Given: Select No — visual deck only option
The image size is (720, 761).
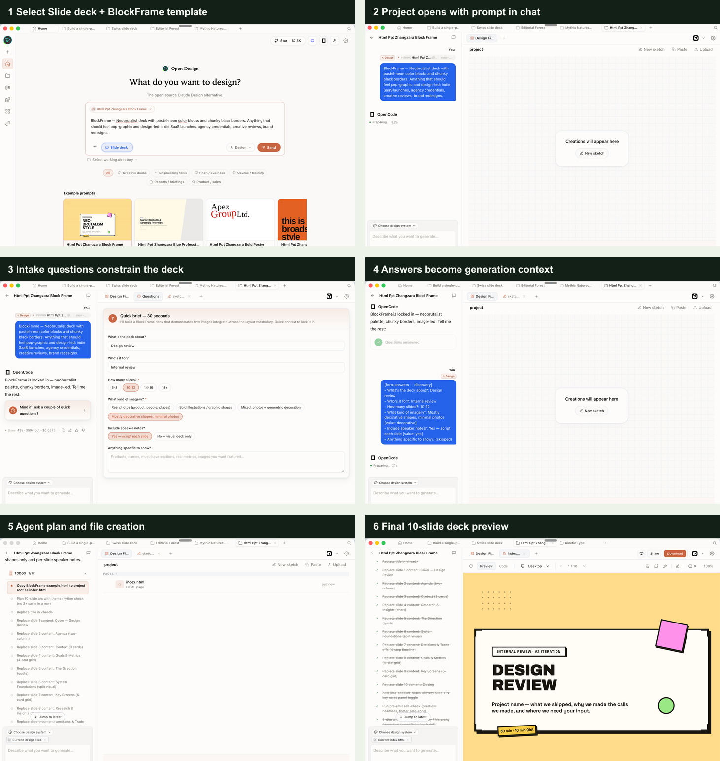Looking at the screenshot, I should pyautogui.click(x=174, y=436).
